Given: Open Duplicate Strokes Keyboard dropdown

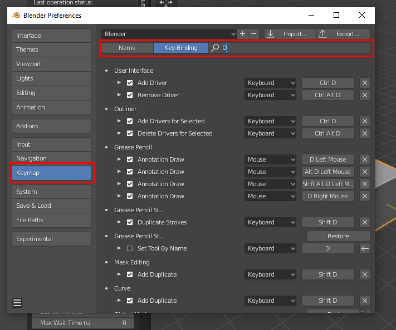Looking at the screenshot, I should click(270, 222).
